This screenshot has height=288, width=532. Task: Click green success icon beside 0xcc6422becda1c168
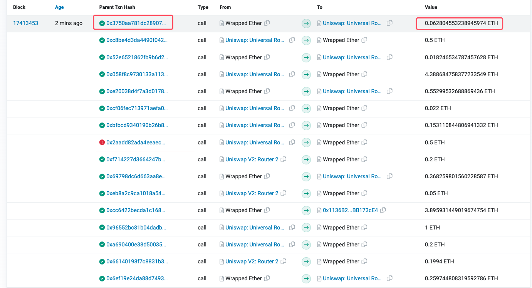tap(102, 210)
